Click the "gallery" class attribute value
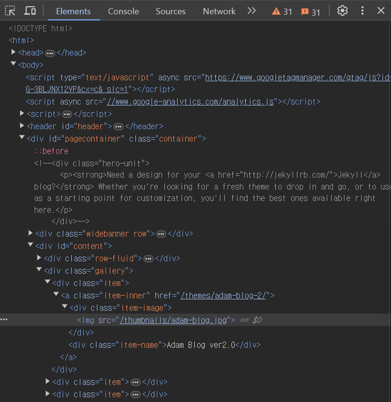 tap(110, 271)
